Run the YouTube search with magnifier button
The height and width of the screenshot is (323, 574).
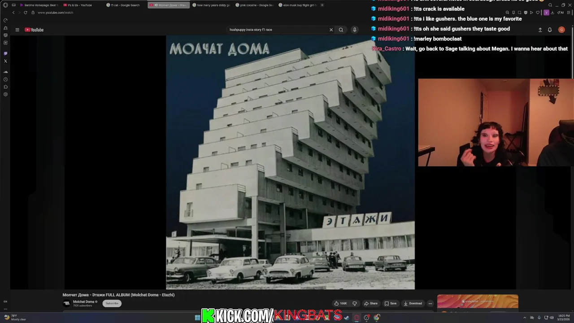click(341, 30)
